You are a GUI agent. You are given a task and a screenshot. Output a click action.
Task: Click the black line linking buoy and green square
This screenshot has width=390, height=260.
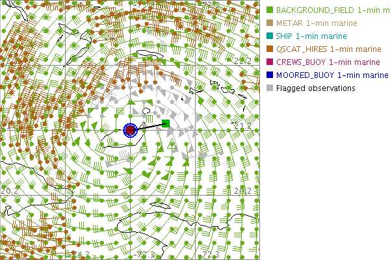149,126
